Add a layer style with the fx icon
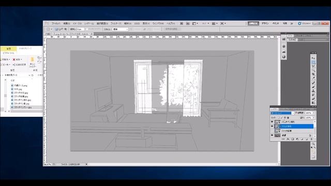 [x=288, y=139]
